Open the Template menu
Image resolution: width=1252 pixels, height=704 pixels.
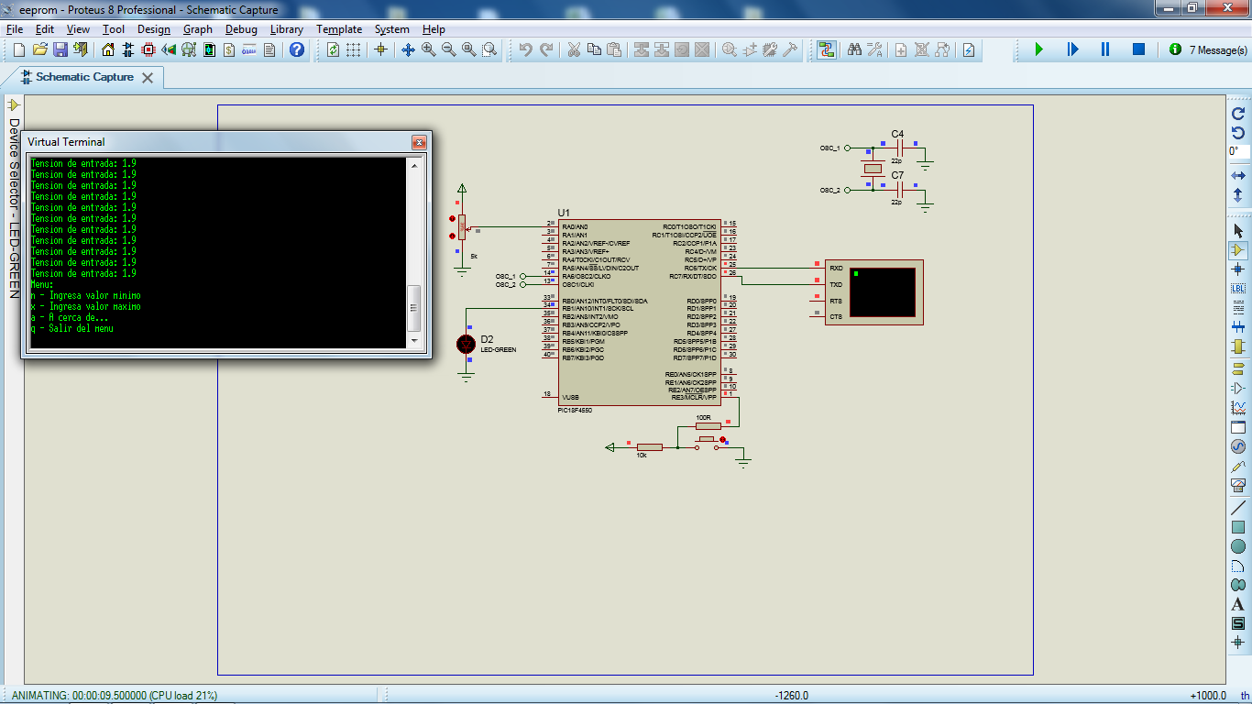coord(339,29)
